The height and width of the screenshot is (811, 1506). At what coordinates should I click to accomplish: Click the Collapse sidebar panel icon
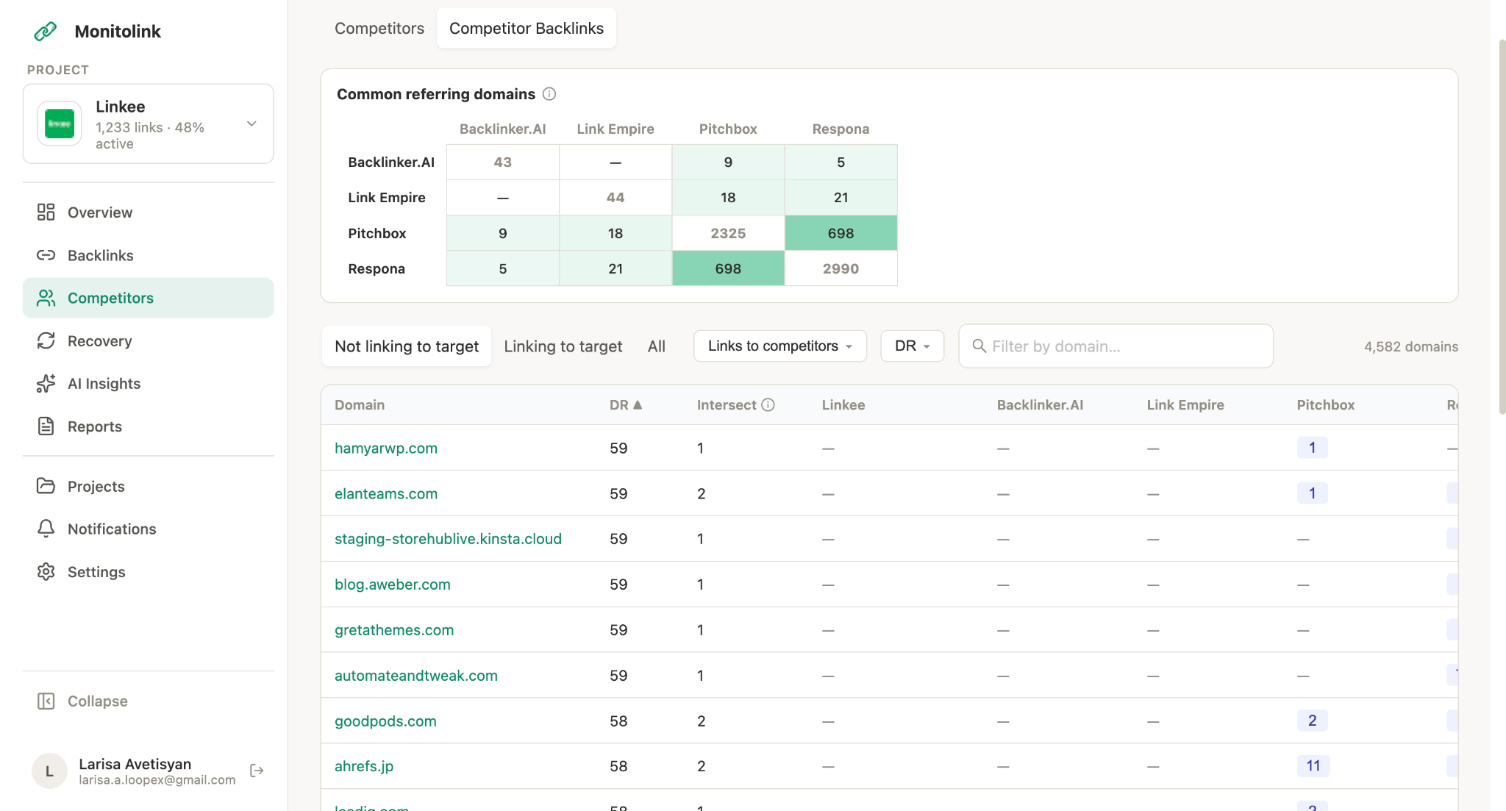pos(46,701)
